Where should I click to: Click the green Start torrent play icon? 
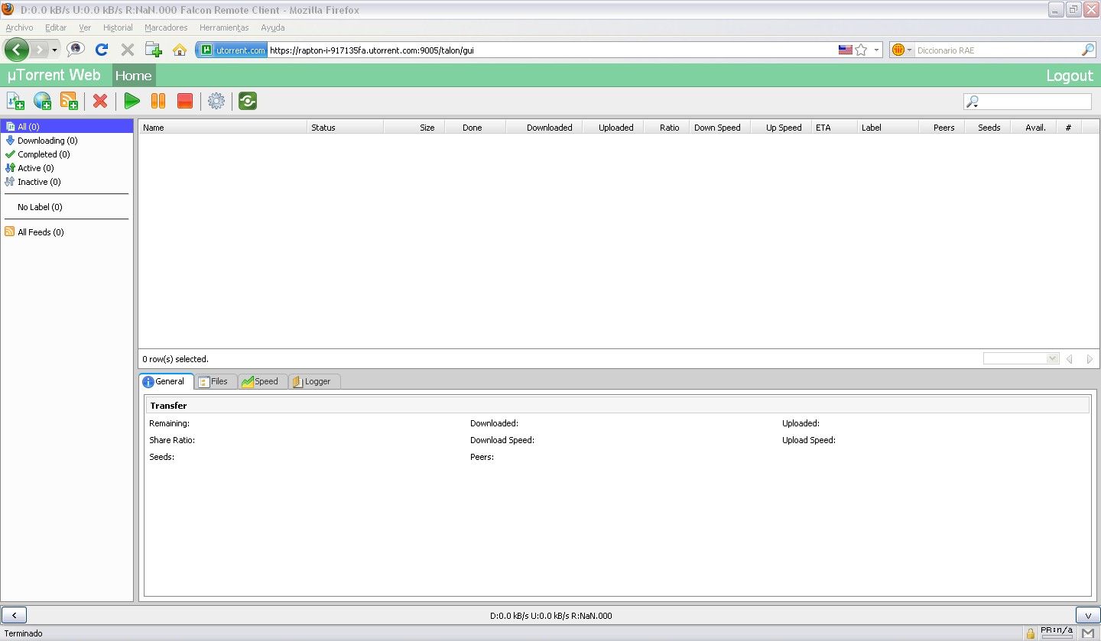click(132, 101)
